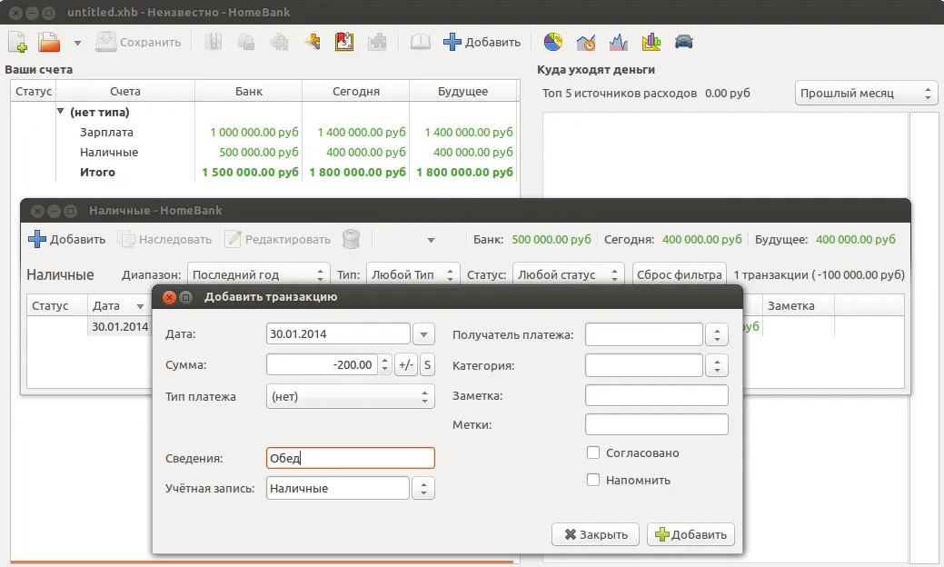944x567 pixels.
Task: Click Наследовать in the Наличные window
Action: pyautogui.click(x=165, y=240)
